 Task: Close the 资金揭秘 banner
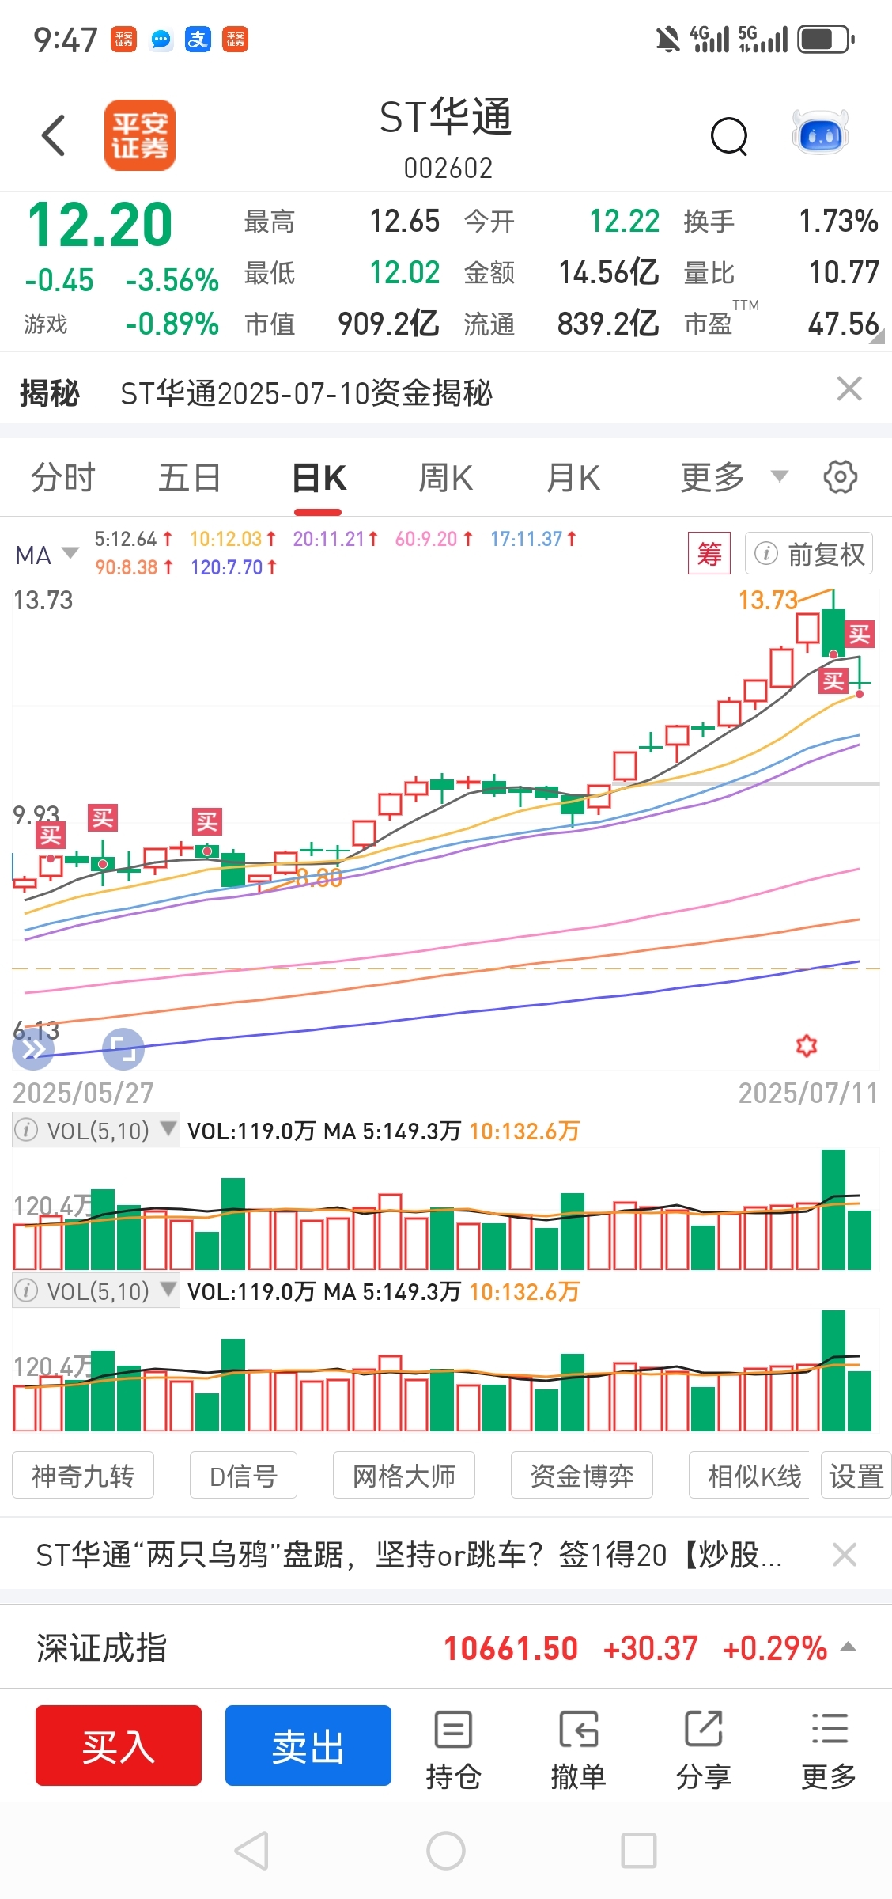[849, 389]
